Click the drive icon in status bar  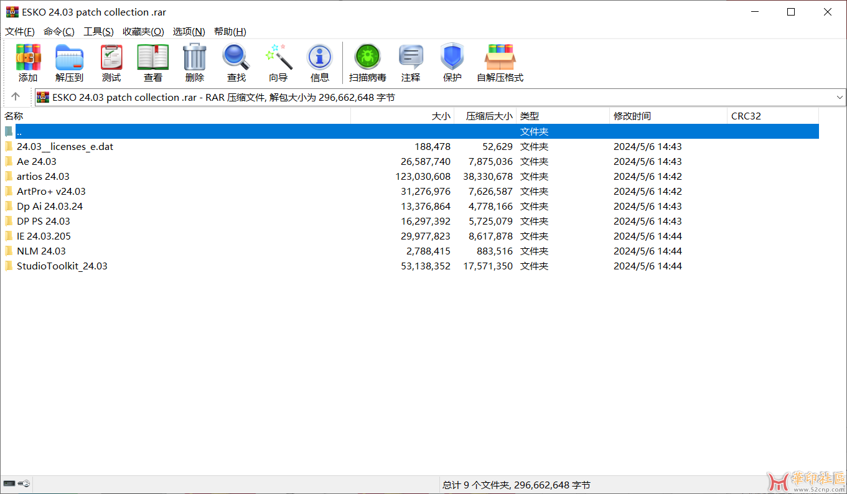pyautogui.click(x=9, y=483)
